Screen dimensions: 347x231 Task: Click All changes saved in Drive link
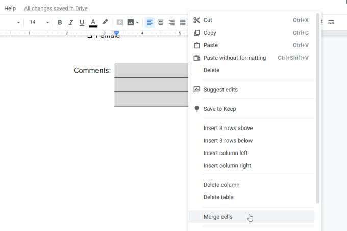(x=56, y=8)
